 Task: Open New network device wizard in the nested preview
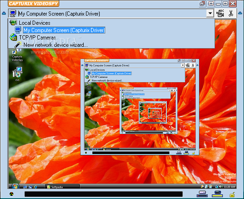[x=108, y=80]
